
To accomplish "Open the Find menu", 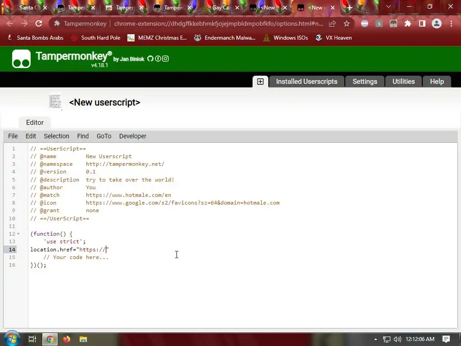I will click(83, 136).
